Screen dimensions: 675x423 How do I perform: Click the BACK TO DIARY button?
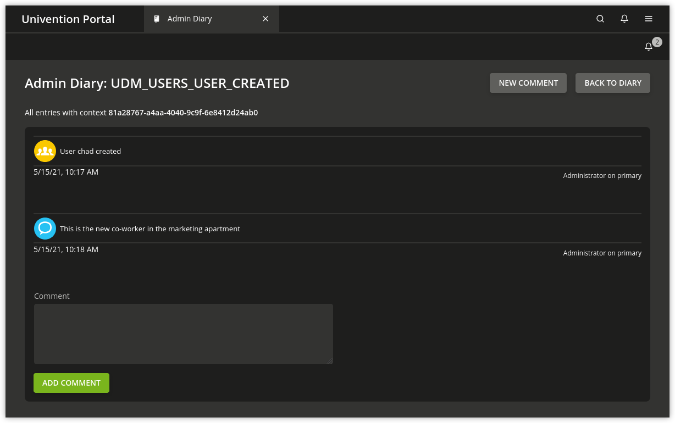pos(613,83)
